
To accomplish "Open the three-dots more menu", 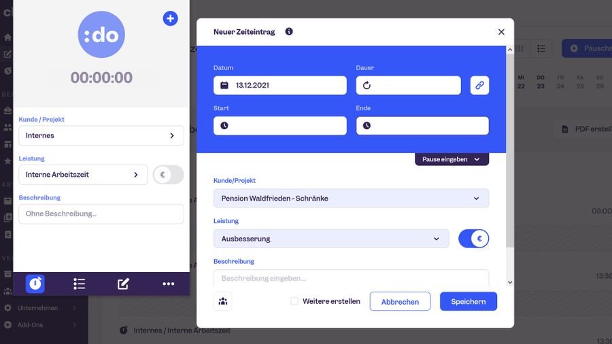I will (168, 283).
